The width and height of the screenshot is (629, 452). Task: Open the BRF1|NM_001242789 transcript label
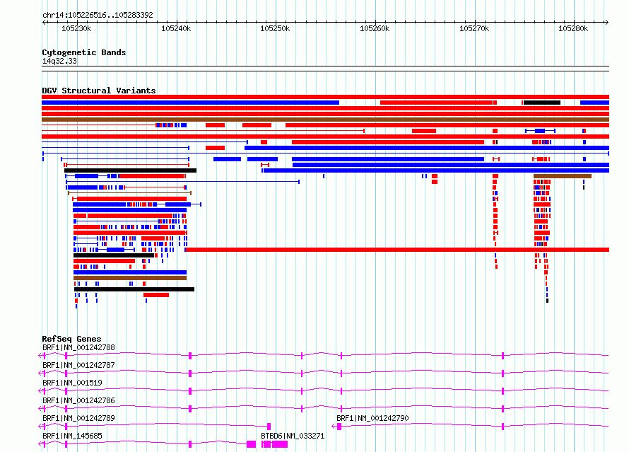click(x=78, y=418)
